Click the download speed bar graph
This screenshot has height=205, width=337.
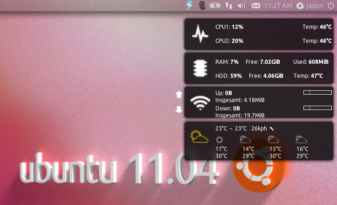(317, 108)
